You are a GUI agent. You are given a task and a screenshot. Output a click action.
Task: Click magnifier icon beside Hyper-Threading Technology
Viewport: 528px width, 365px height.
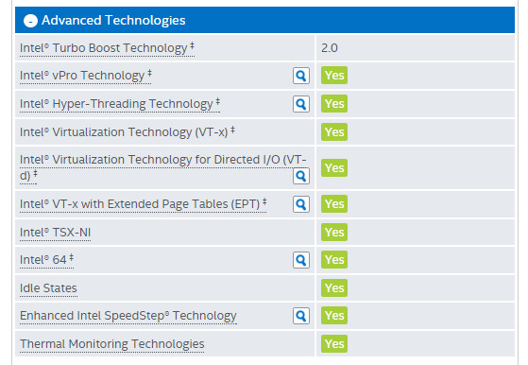pyautogui.click(x=301, y=104)
